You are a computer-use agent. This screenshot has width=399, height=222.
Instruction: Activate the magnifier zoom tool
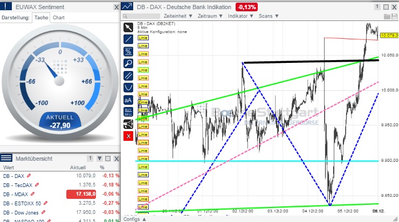tap(128, 63)
